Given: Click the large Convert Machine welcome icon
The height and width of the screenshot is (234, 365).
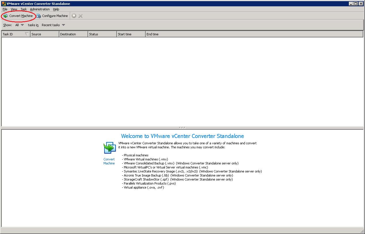Looking at the screenshot, I should pos(110,148).
